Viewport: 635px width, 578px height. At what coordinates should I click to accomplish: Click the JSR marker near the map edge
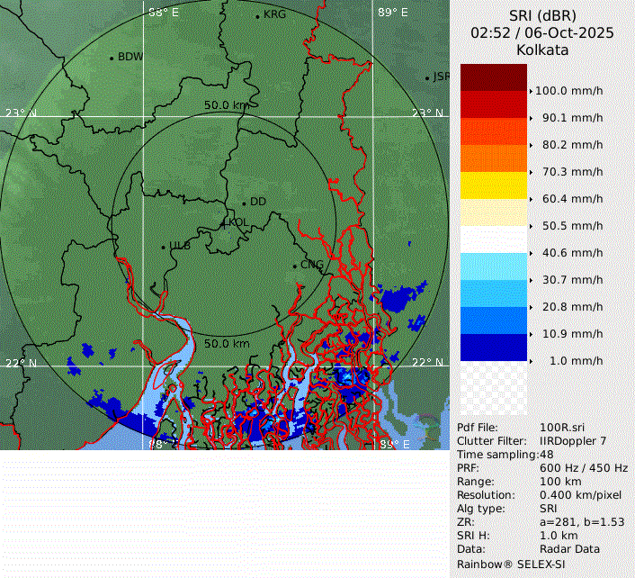click(428, 77)
